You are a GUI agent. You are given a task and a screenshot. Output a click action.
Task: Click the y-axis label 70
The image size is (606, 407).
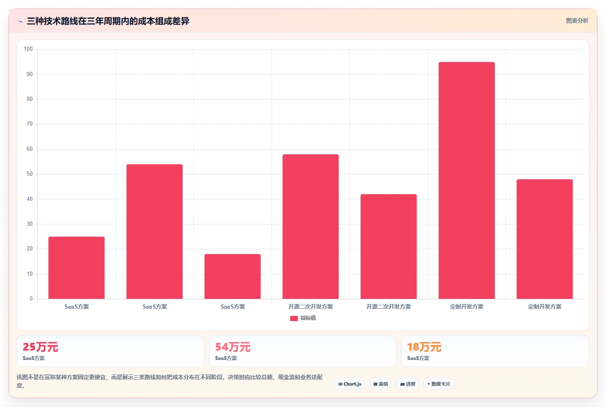[x=30, y=124]
